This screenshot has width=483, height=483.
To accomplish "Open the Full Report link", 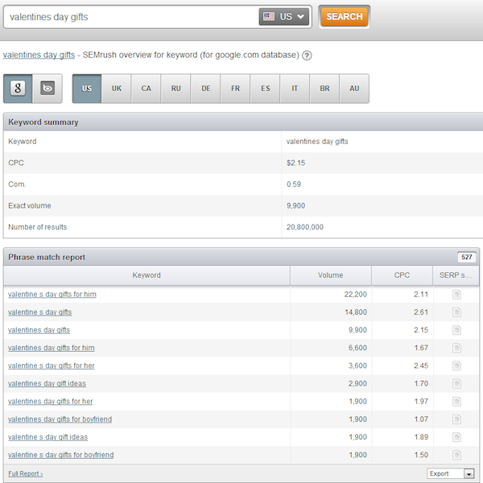I will pyautogui.click(x=25, y=473).
